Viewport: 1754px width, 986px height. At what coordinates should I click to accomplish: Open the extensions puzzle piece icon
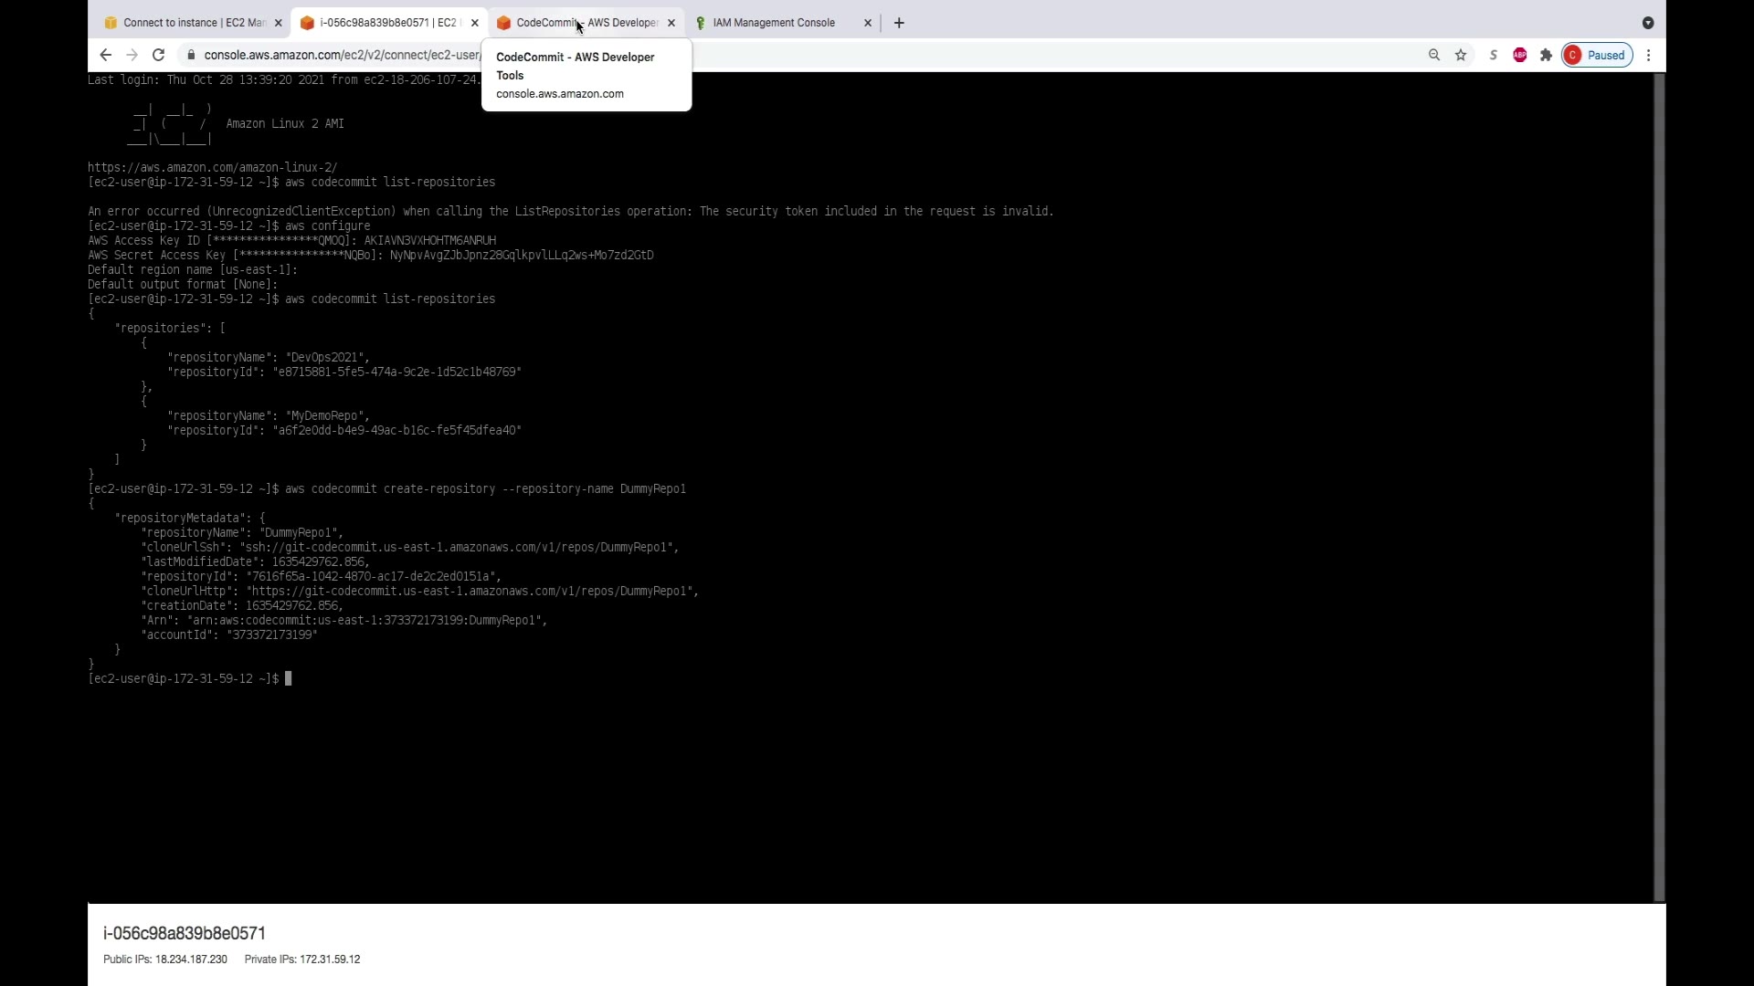(x=1546, y=55)
